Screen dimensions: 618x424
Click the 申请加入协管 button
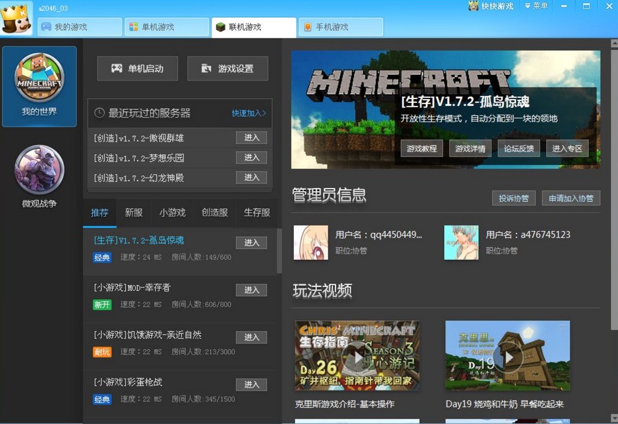[571, 198]
